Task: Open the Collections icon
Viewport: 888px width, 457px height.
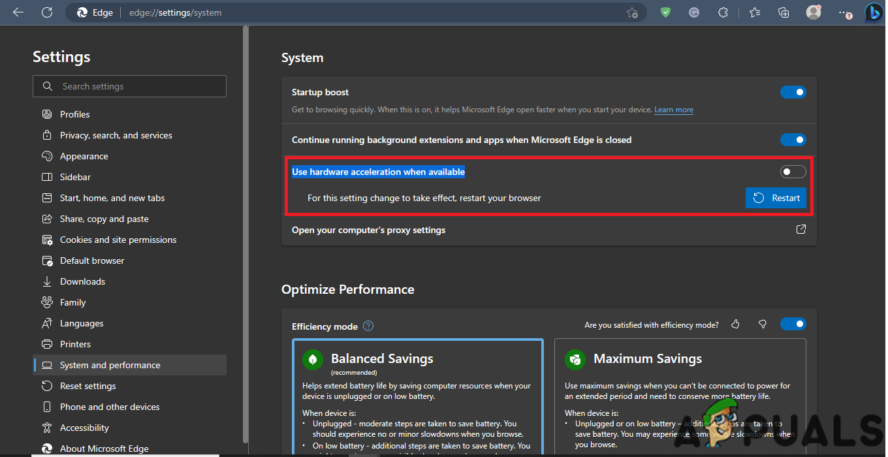Action: click(784, 12)
